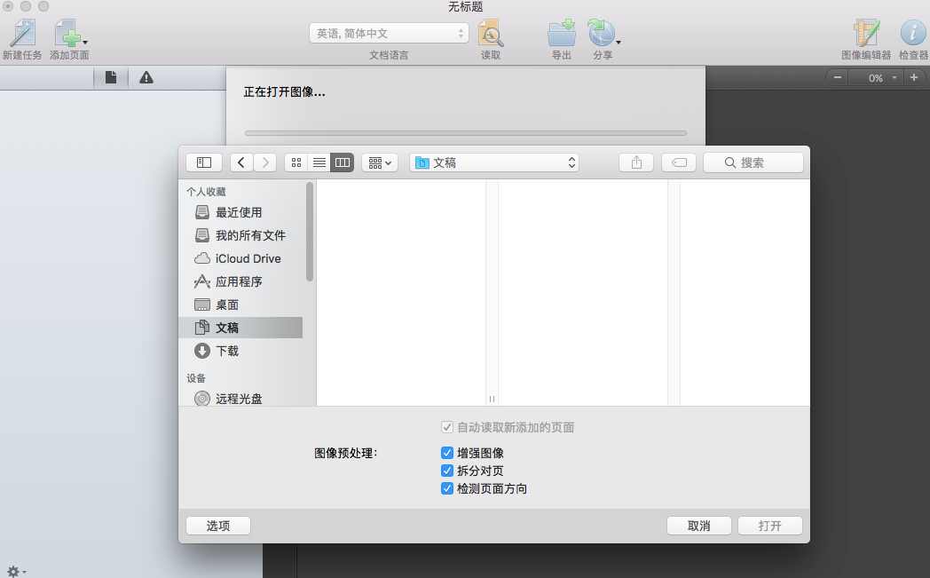Select iCloud Drive in the sidebar
This screenshot has height=578, width=930.
248,258
